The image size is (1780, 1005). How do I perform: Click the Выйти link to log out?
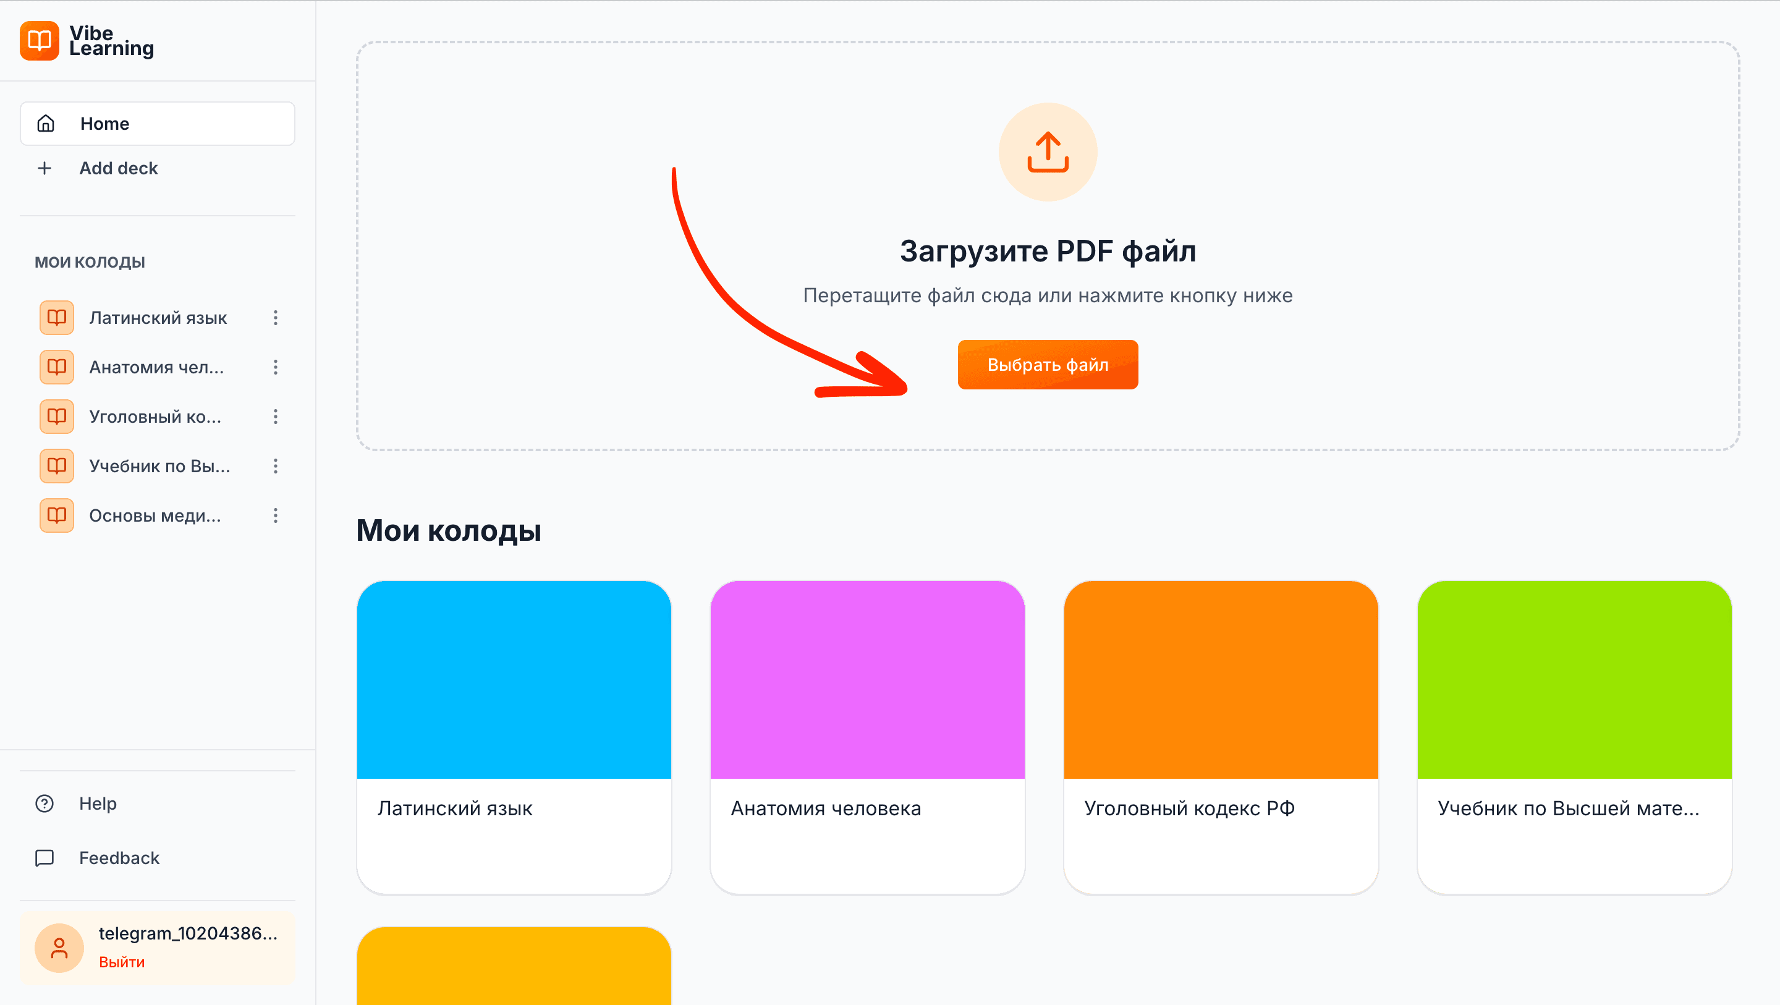click(122, 962)
